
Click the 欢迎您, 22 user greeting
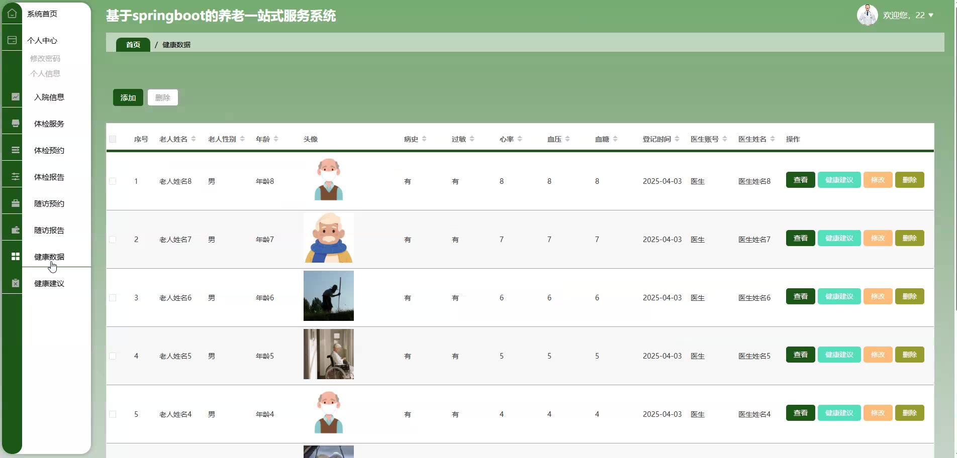click(904, 16)
